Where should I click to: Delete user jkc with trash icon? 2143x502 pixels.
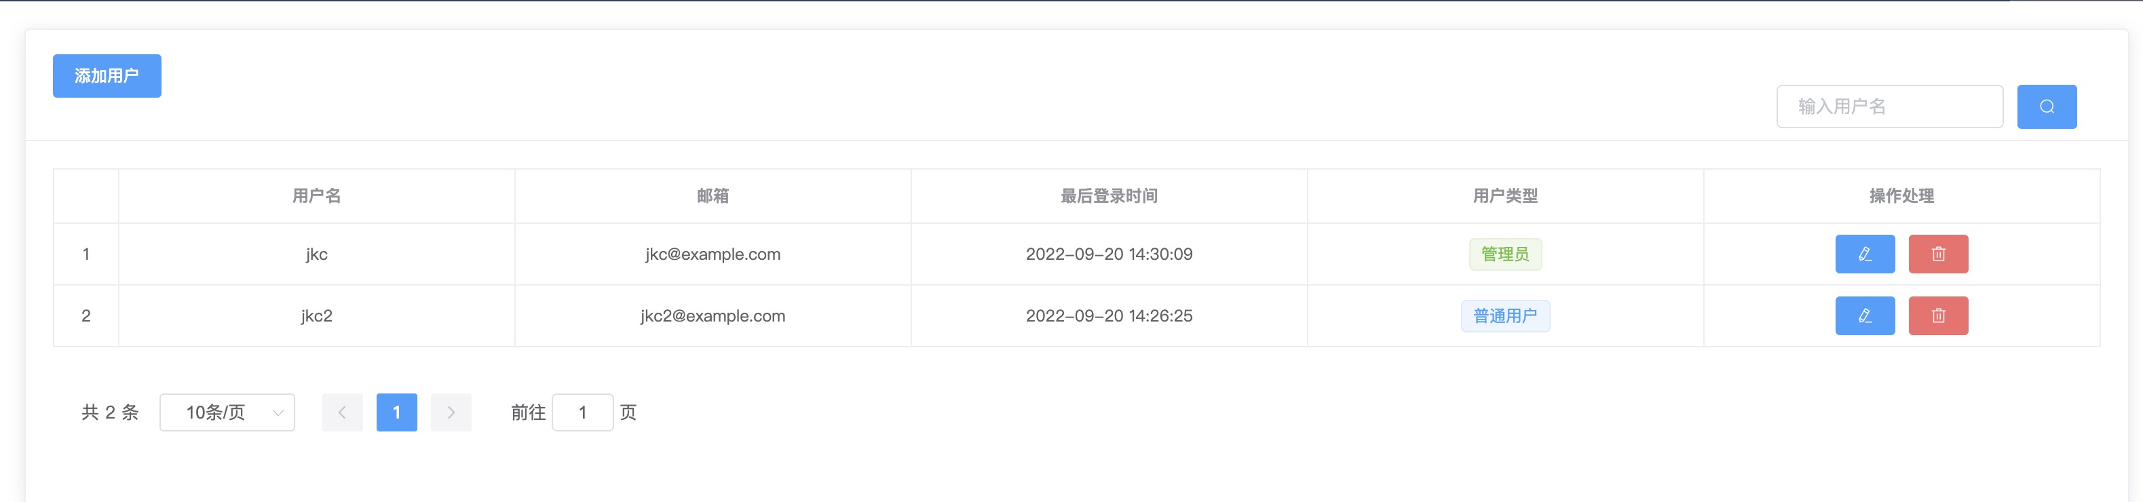(x=1938, y=254)
